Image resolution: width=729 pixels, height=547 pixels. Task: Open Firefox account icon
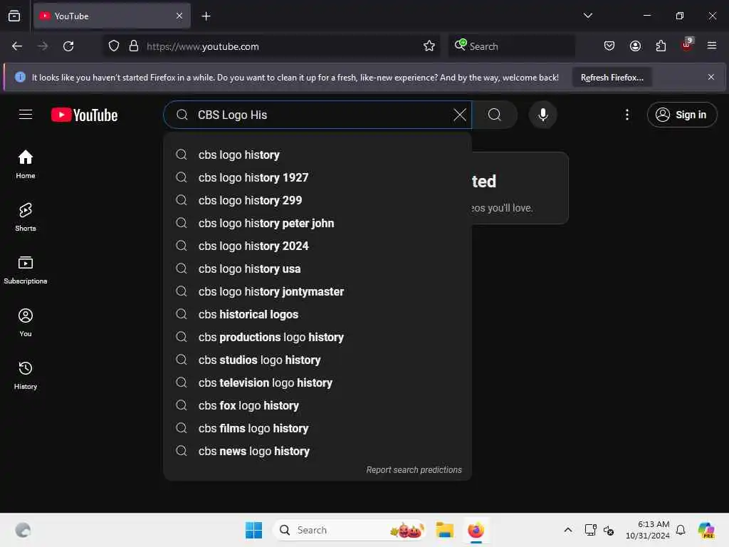pyautogui.click(x=635, y=46)
